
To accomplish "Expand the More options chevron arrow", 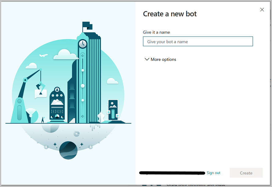I will tap(147, 59).
